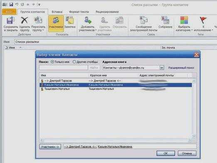Image resolution: width=217 pixels, height=163 pixels.
Task: Click the group Имя name field
Action: (116, 42)
